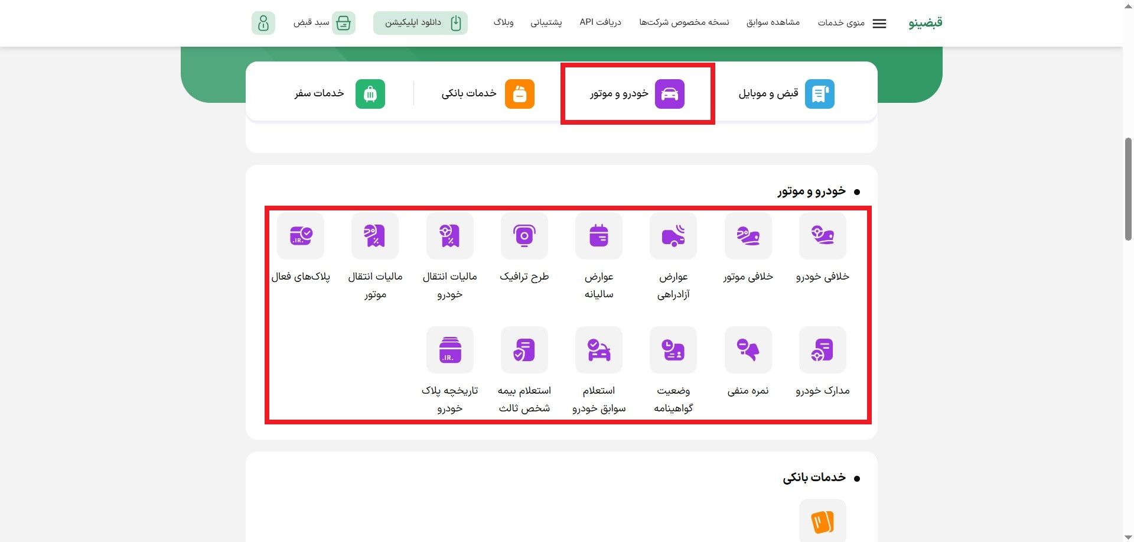The height and width of the screenshot is (542, 1134).
Task: Select the نمره منفی icon
Action: tap(748, 350)
